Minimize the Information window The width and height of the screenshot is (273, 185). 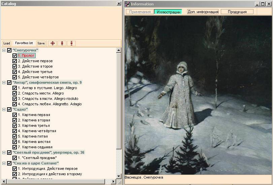[257, 4]
